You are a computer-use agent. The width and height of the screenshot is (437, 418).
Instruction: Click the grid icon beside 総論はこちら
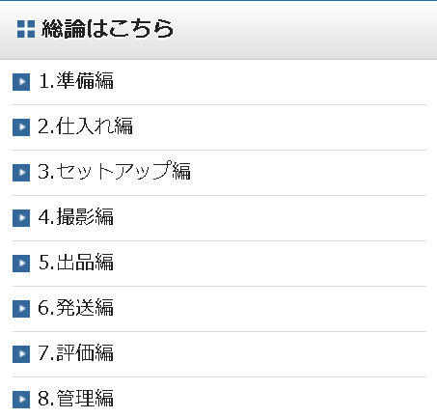click(26, 29)
